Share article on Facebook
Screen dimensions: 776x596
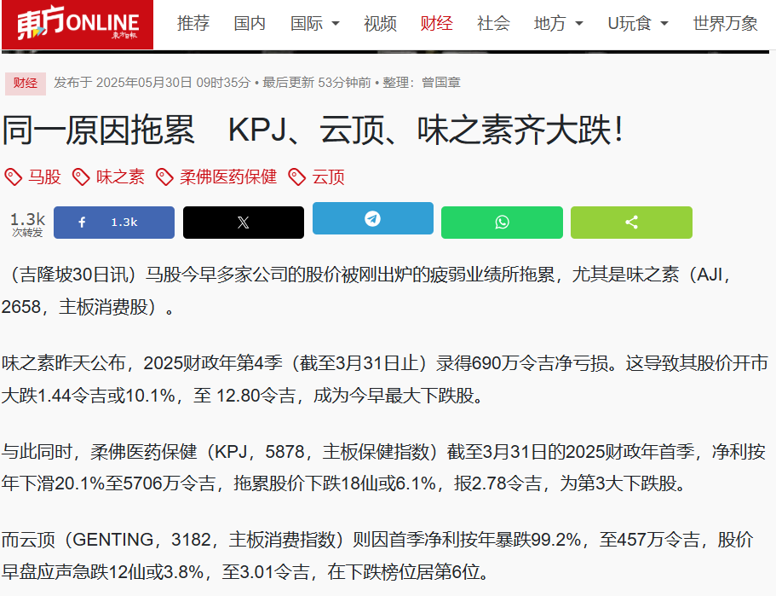tap(114, 223)
